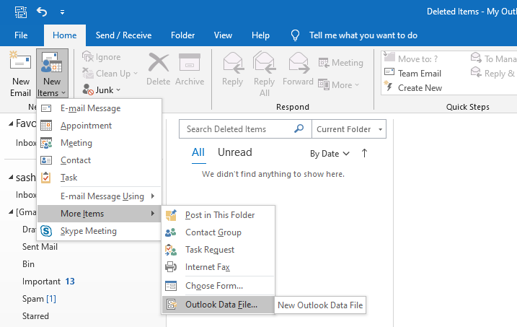Choose Appointment from the New Items menu
The image size is (517, 327).
pyautogui.click(x=100, y=126)
